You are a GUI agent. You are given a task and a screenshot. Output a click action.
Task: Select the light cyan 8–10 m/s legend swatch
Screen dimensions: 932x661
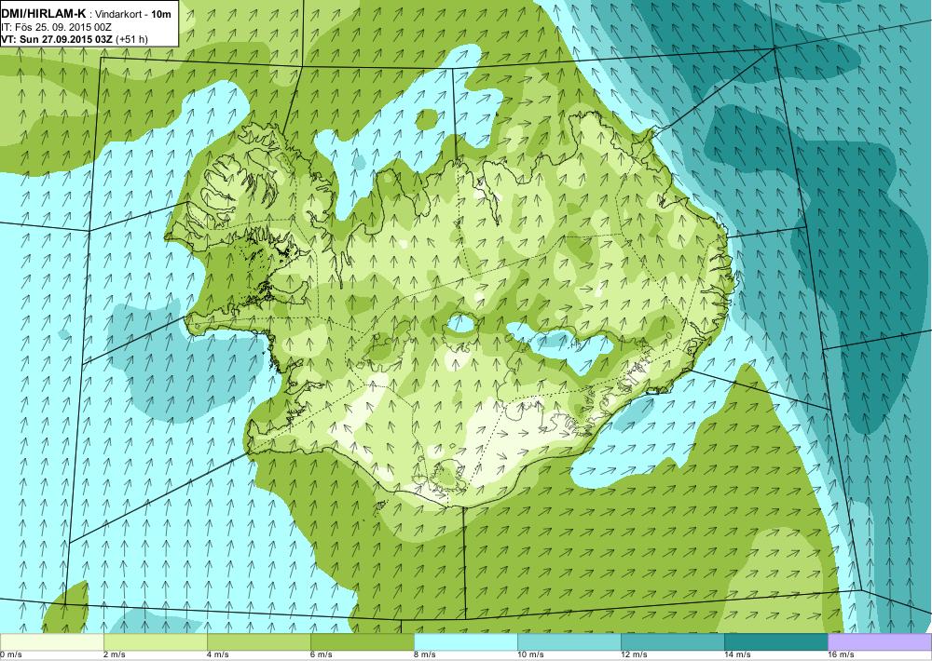pyautogui.click(x=465, y=642)
